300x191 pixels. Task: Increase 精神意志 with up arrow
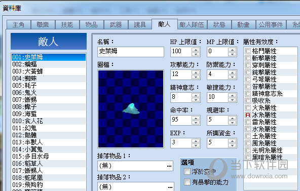[196, 95]
